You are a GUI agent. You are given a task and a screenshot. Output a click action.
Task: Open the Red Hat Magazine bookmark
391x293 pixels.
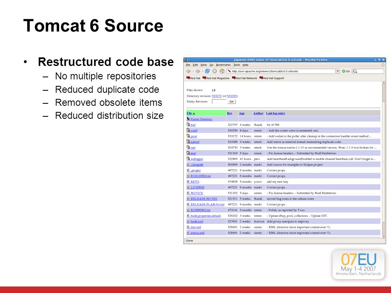(216, 78)
